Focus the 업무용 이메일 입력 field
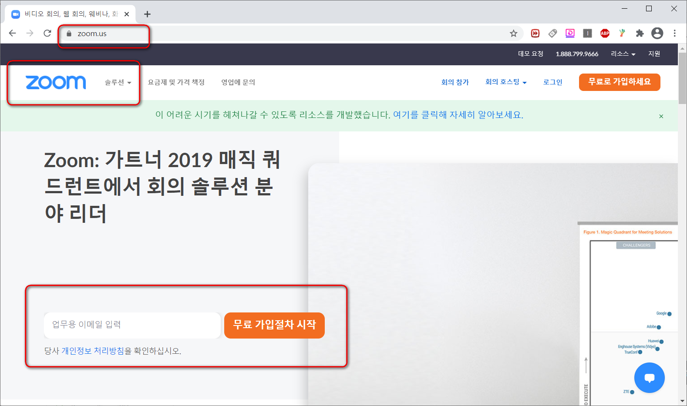Viewport: 687px width, 406px height. (132, 325)
